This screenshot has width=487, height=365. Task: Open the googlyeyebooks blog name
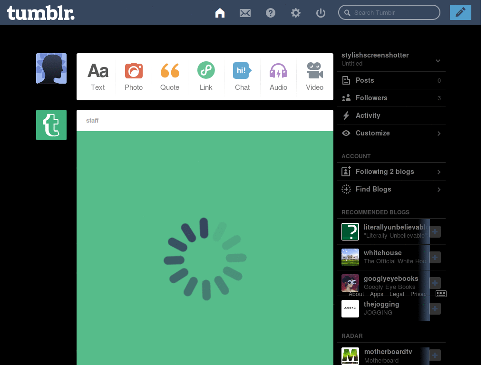391,279
